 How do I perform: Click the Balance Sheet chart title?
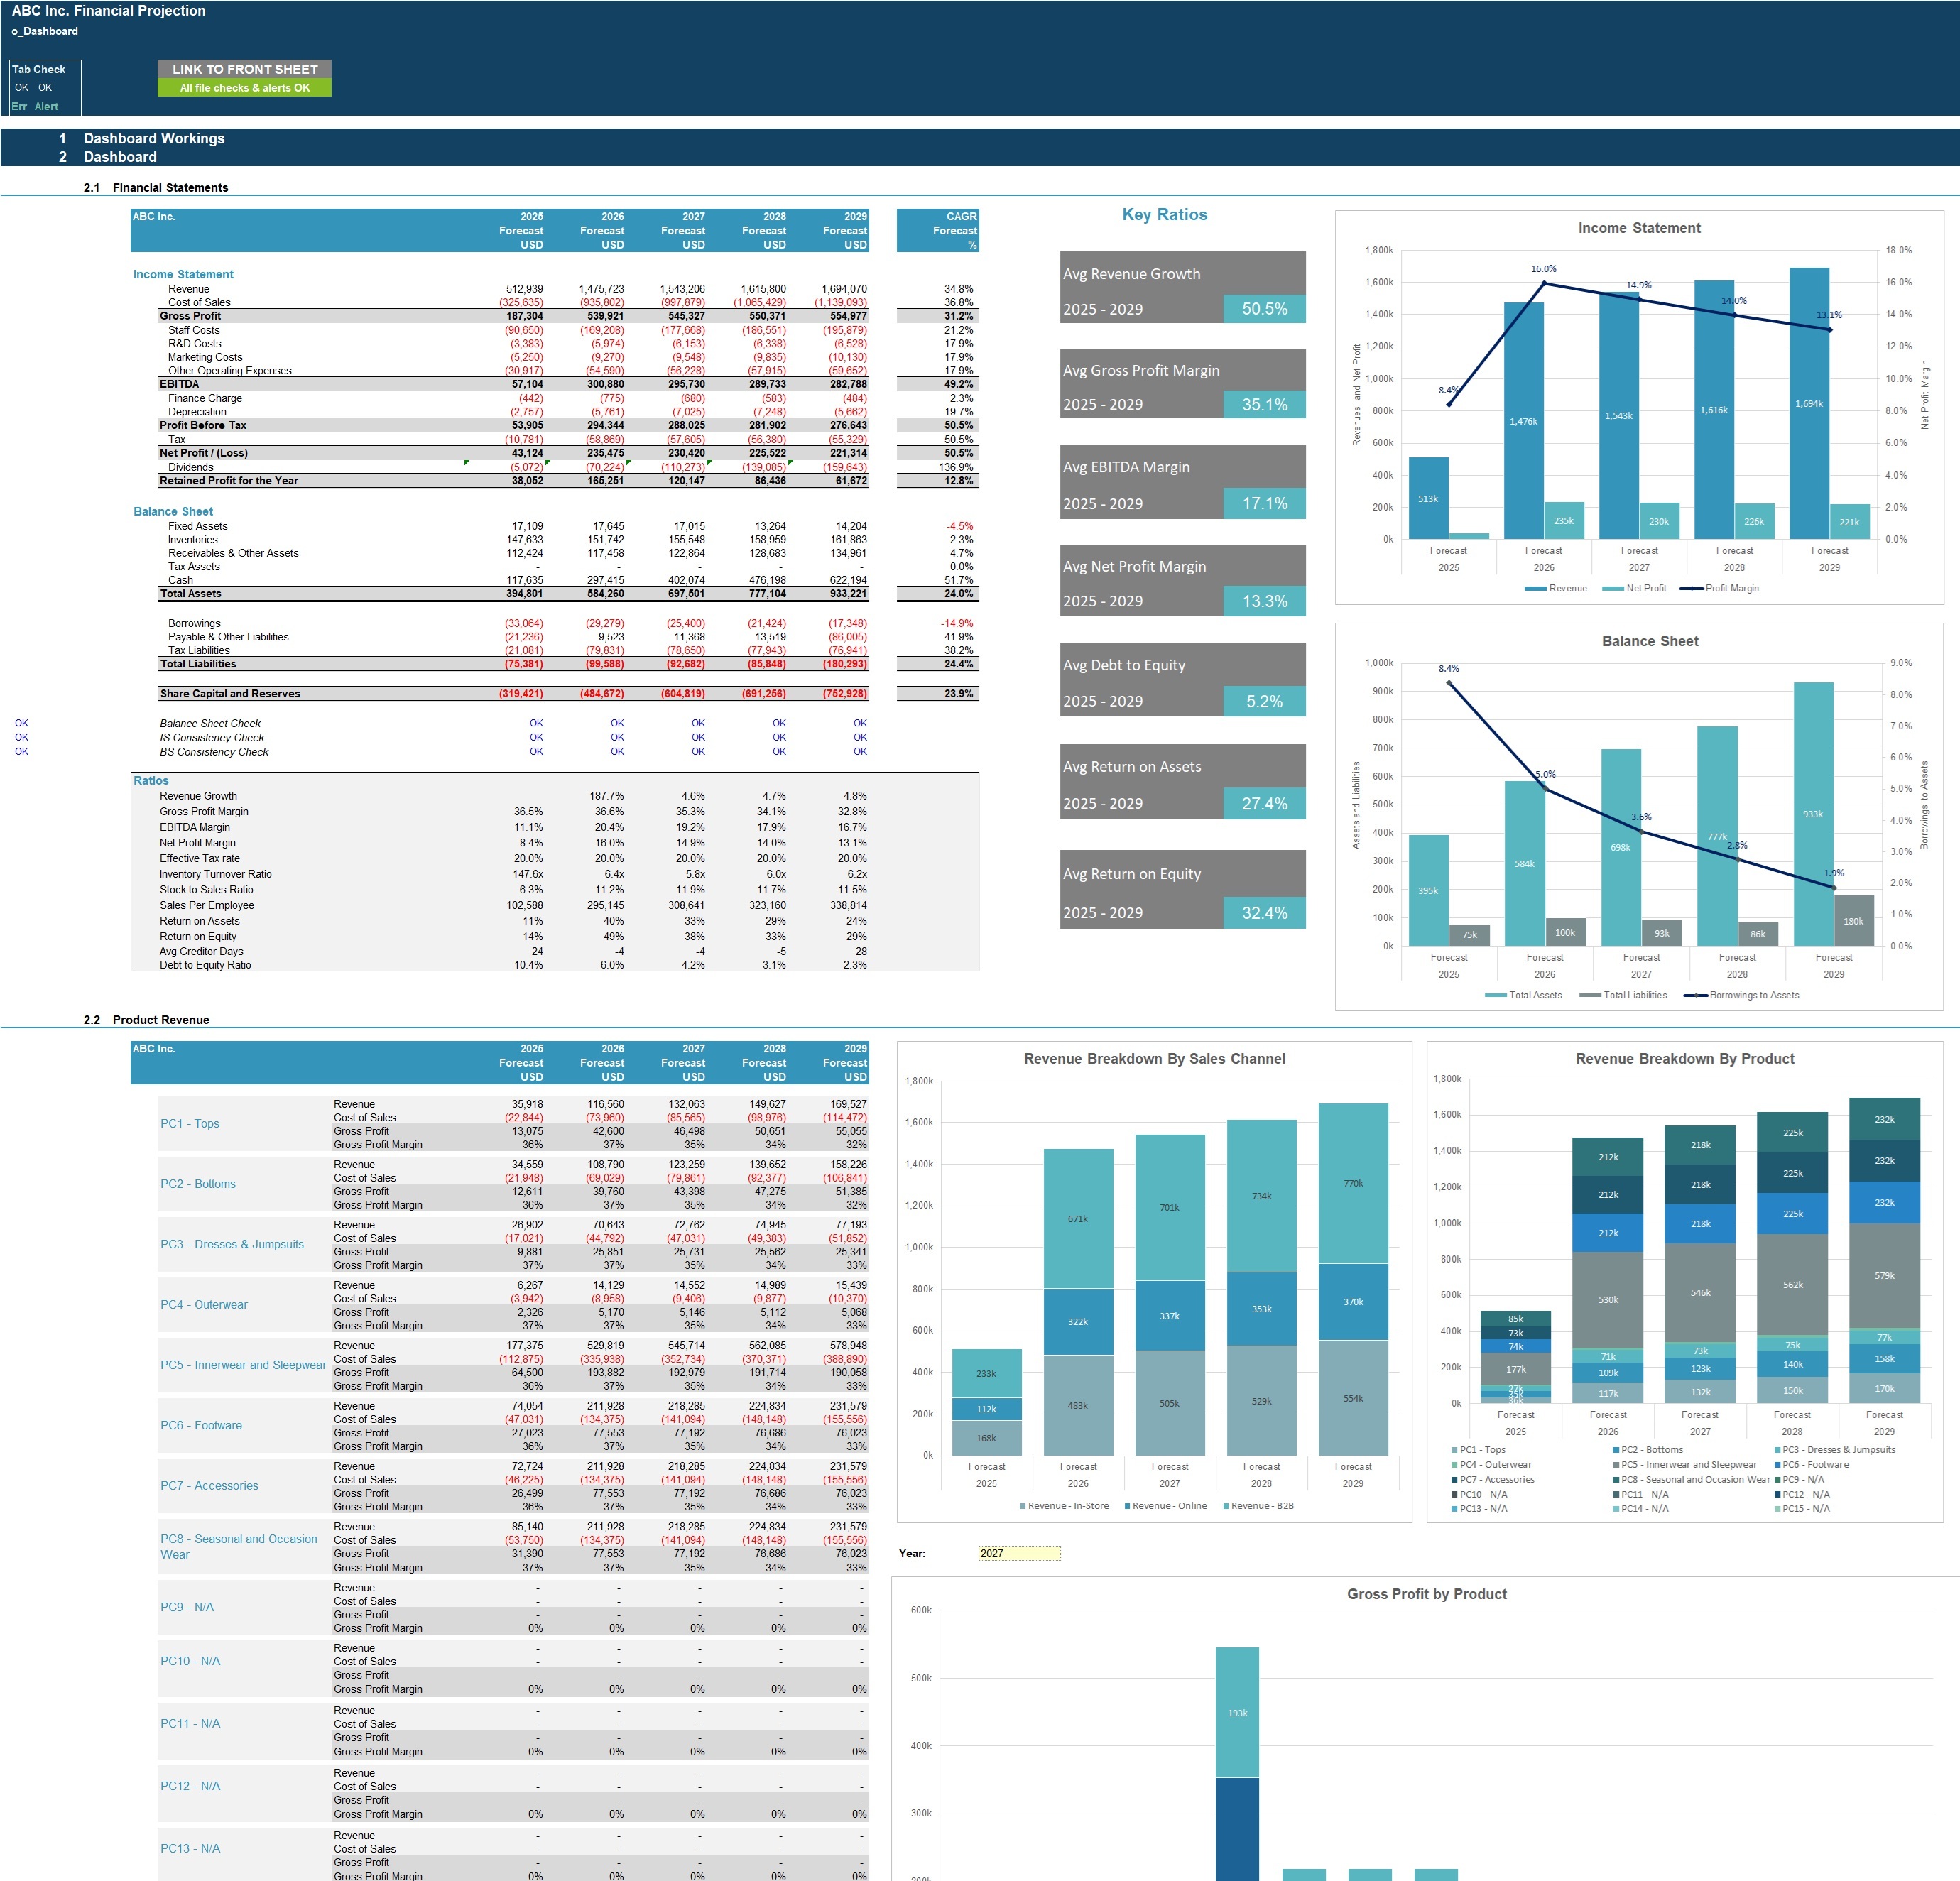tap(1650, 641)
